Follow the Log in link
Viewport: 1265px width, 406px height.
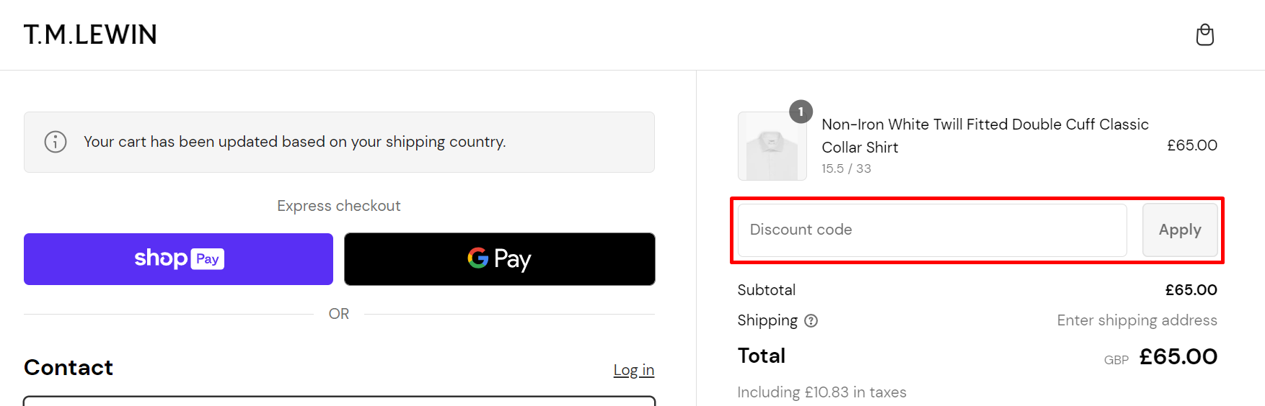pyautogui.click(x=633, y=370)
